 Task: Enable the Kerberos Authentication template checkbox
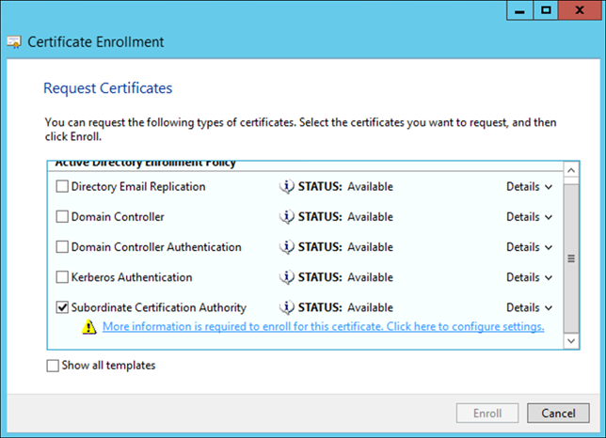point(62,277)
